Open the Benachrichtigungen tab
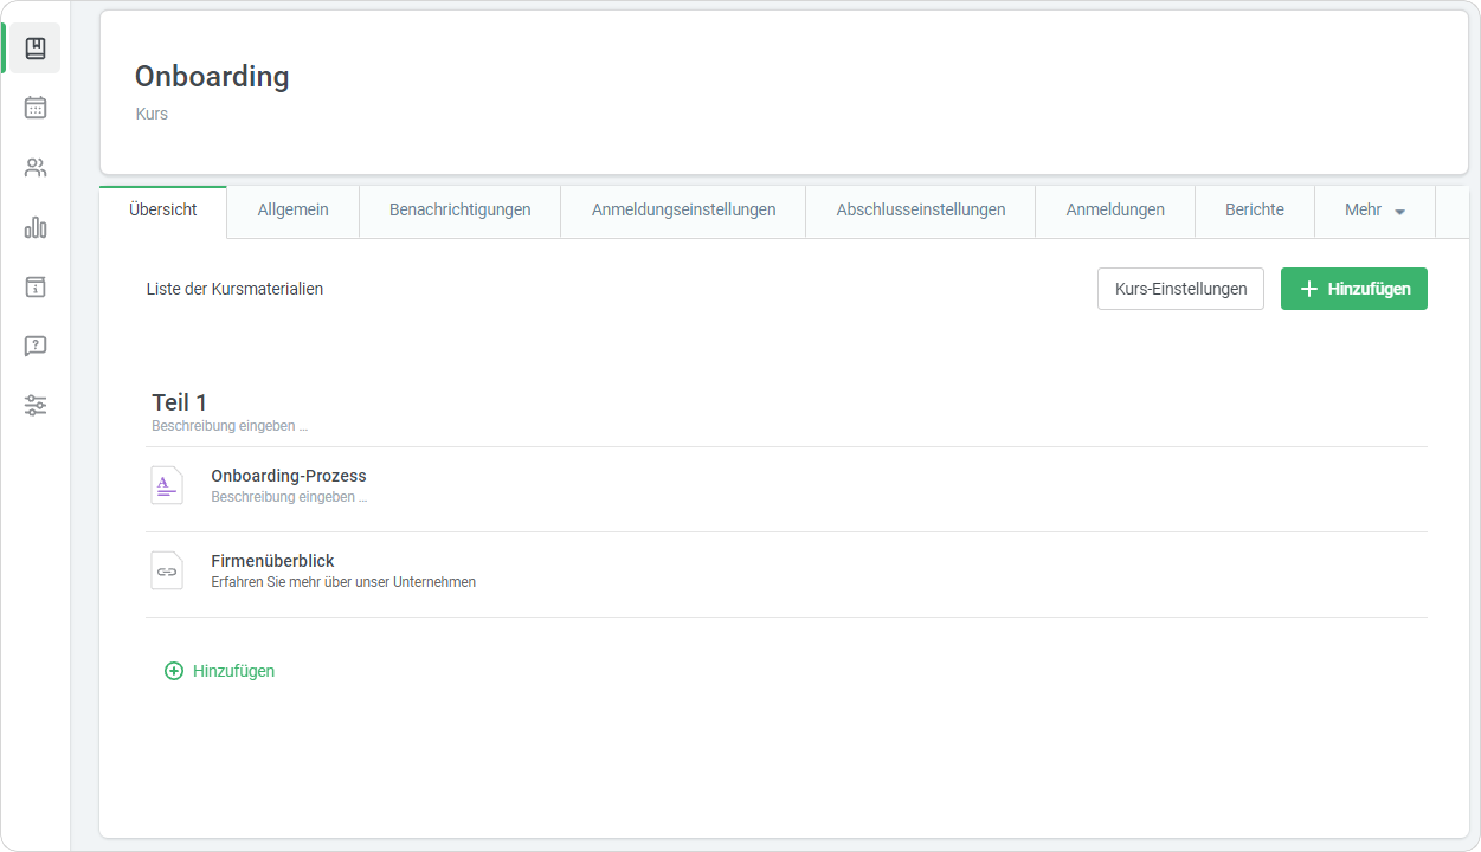The image size is (1481, 852). 460,211
